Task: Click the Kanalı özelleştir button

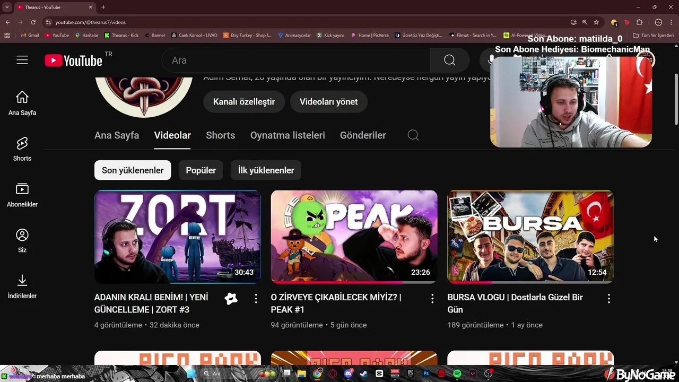Action: point(244,102)
